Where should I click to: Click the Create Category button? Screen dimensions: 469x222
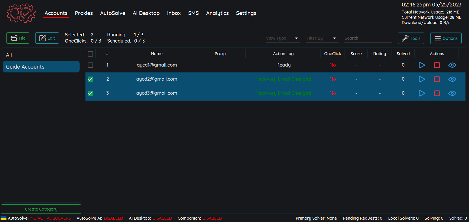41,209
